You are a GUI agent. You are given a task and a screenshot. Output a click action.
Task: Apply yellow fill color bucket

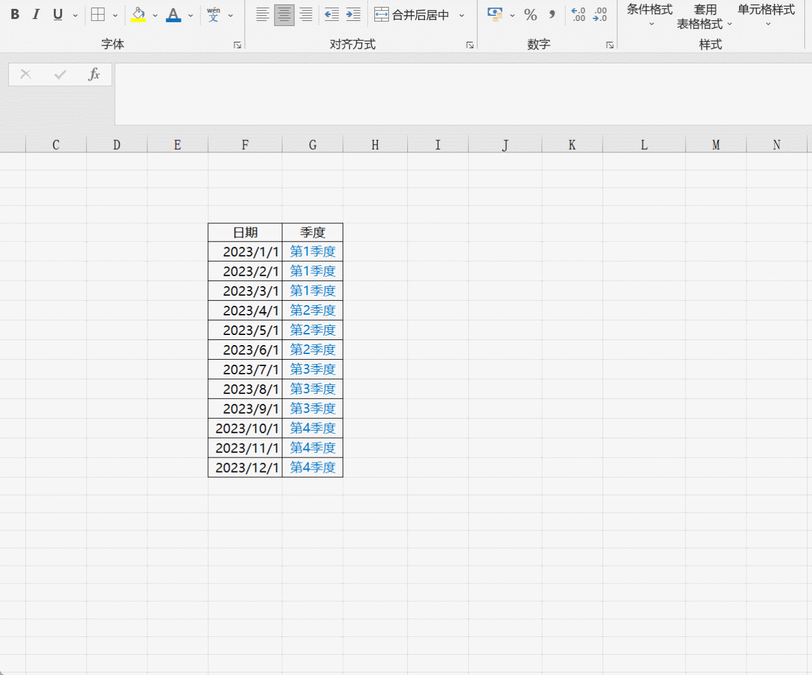138,15
